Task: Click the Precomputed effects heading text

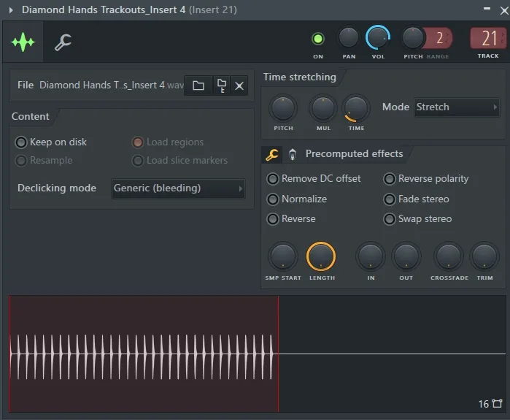Action: click(x=354, y=153)
